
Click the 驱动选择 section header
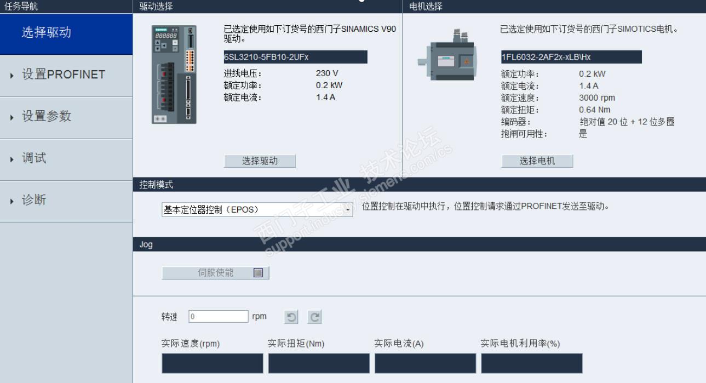[x=267, y=7]
